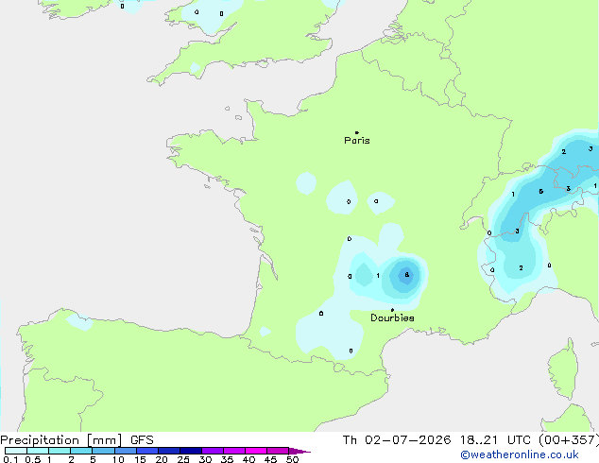Pick the 20–25 mm dark blue swatch

tap(169, 451)
